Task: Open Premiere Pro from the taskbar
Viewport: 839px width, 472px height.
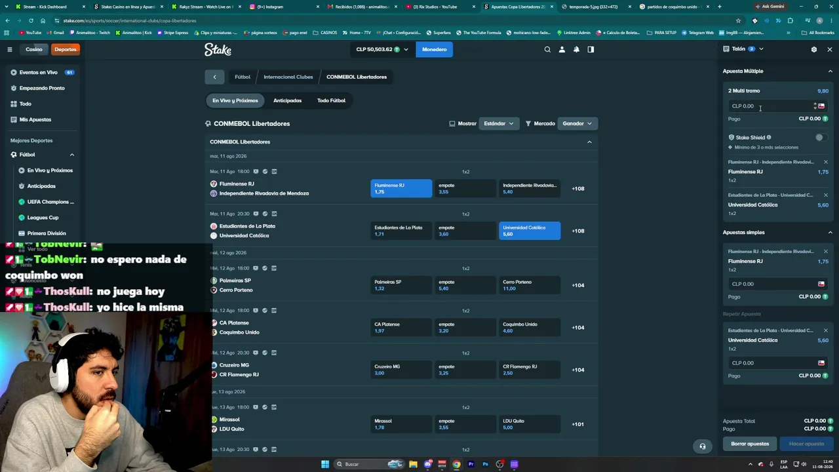Action: pos(471,464)
